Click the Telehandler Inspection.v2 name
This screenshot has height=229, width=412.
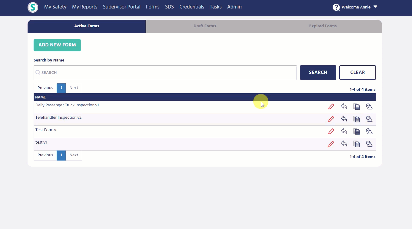[58, 118]
